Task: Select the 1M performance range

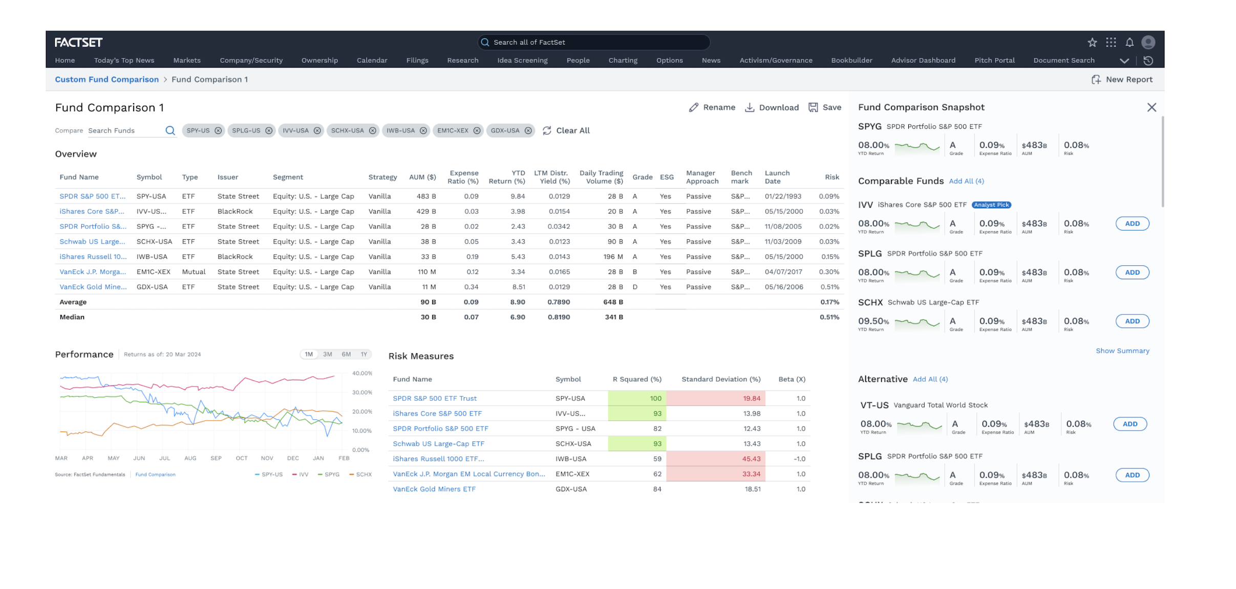Action: coord(309,354)
